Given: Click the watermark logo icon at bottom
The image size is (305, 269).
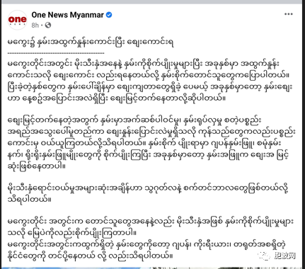Looking at the screenshot, I should point(265,256).
